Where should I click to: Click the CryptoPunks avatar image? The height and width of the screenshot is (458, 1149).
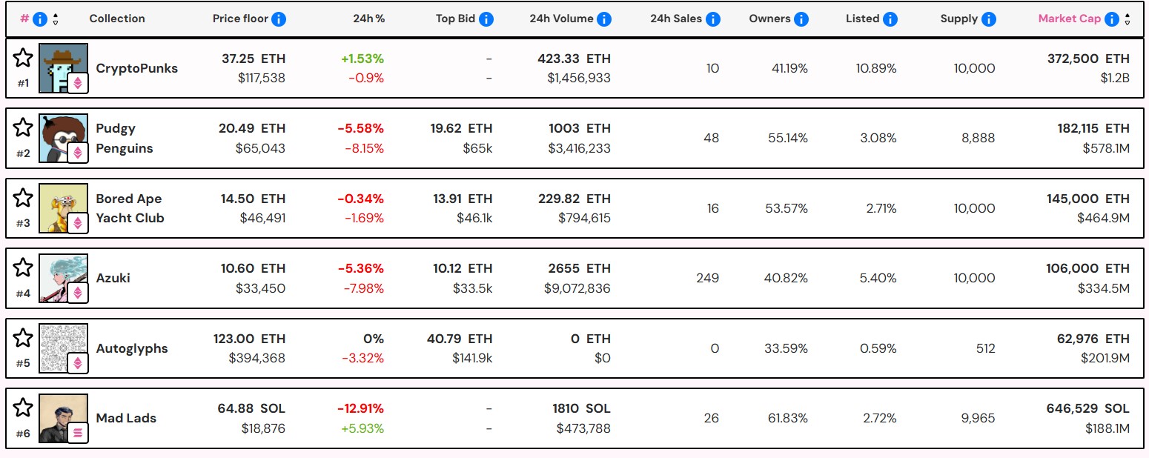(62, 67)
